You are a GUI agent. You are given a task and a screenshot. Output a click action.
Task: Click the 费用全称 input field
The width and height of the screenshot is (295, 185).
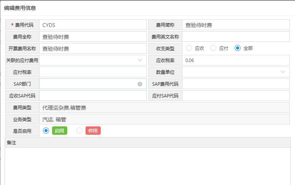point(92,37)
